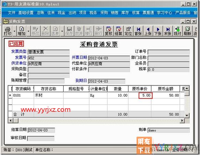Click the 结算 settlement toolbar icon

(x=119, y=31)
